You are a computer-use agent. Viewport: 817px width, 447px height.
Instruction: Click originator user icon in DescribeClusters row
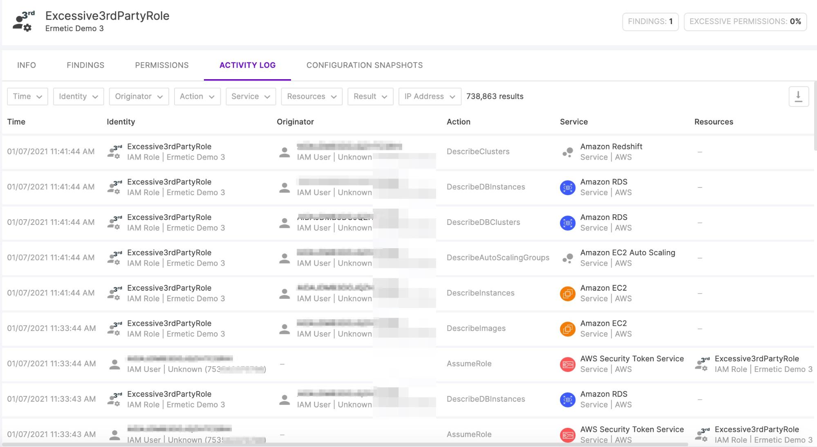click(x=284, y=152)
